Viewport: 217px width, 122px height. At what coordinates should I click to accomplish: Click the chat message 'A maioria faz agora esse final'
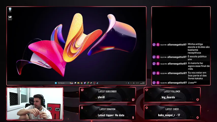199,66
